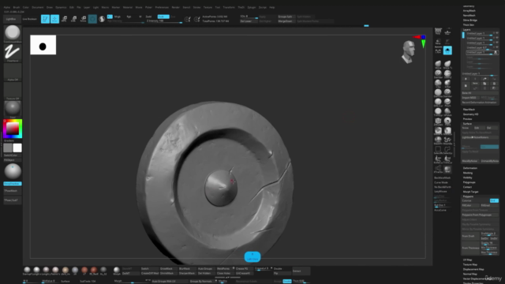This screenshot has height=284, width=505.
Task: Pick the hPolish brush icon
Action: click(447, 112)
